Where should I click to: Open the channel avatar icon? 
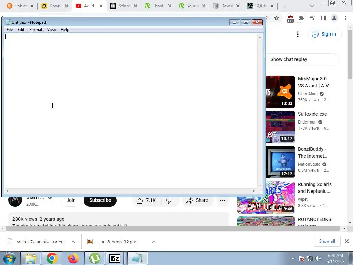15,201
